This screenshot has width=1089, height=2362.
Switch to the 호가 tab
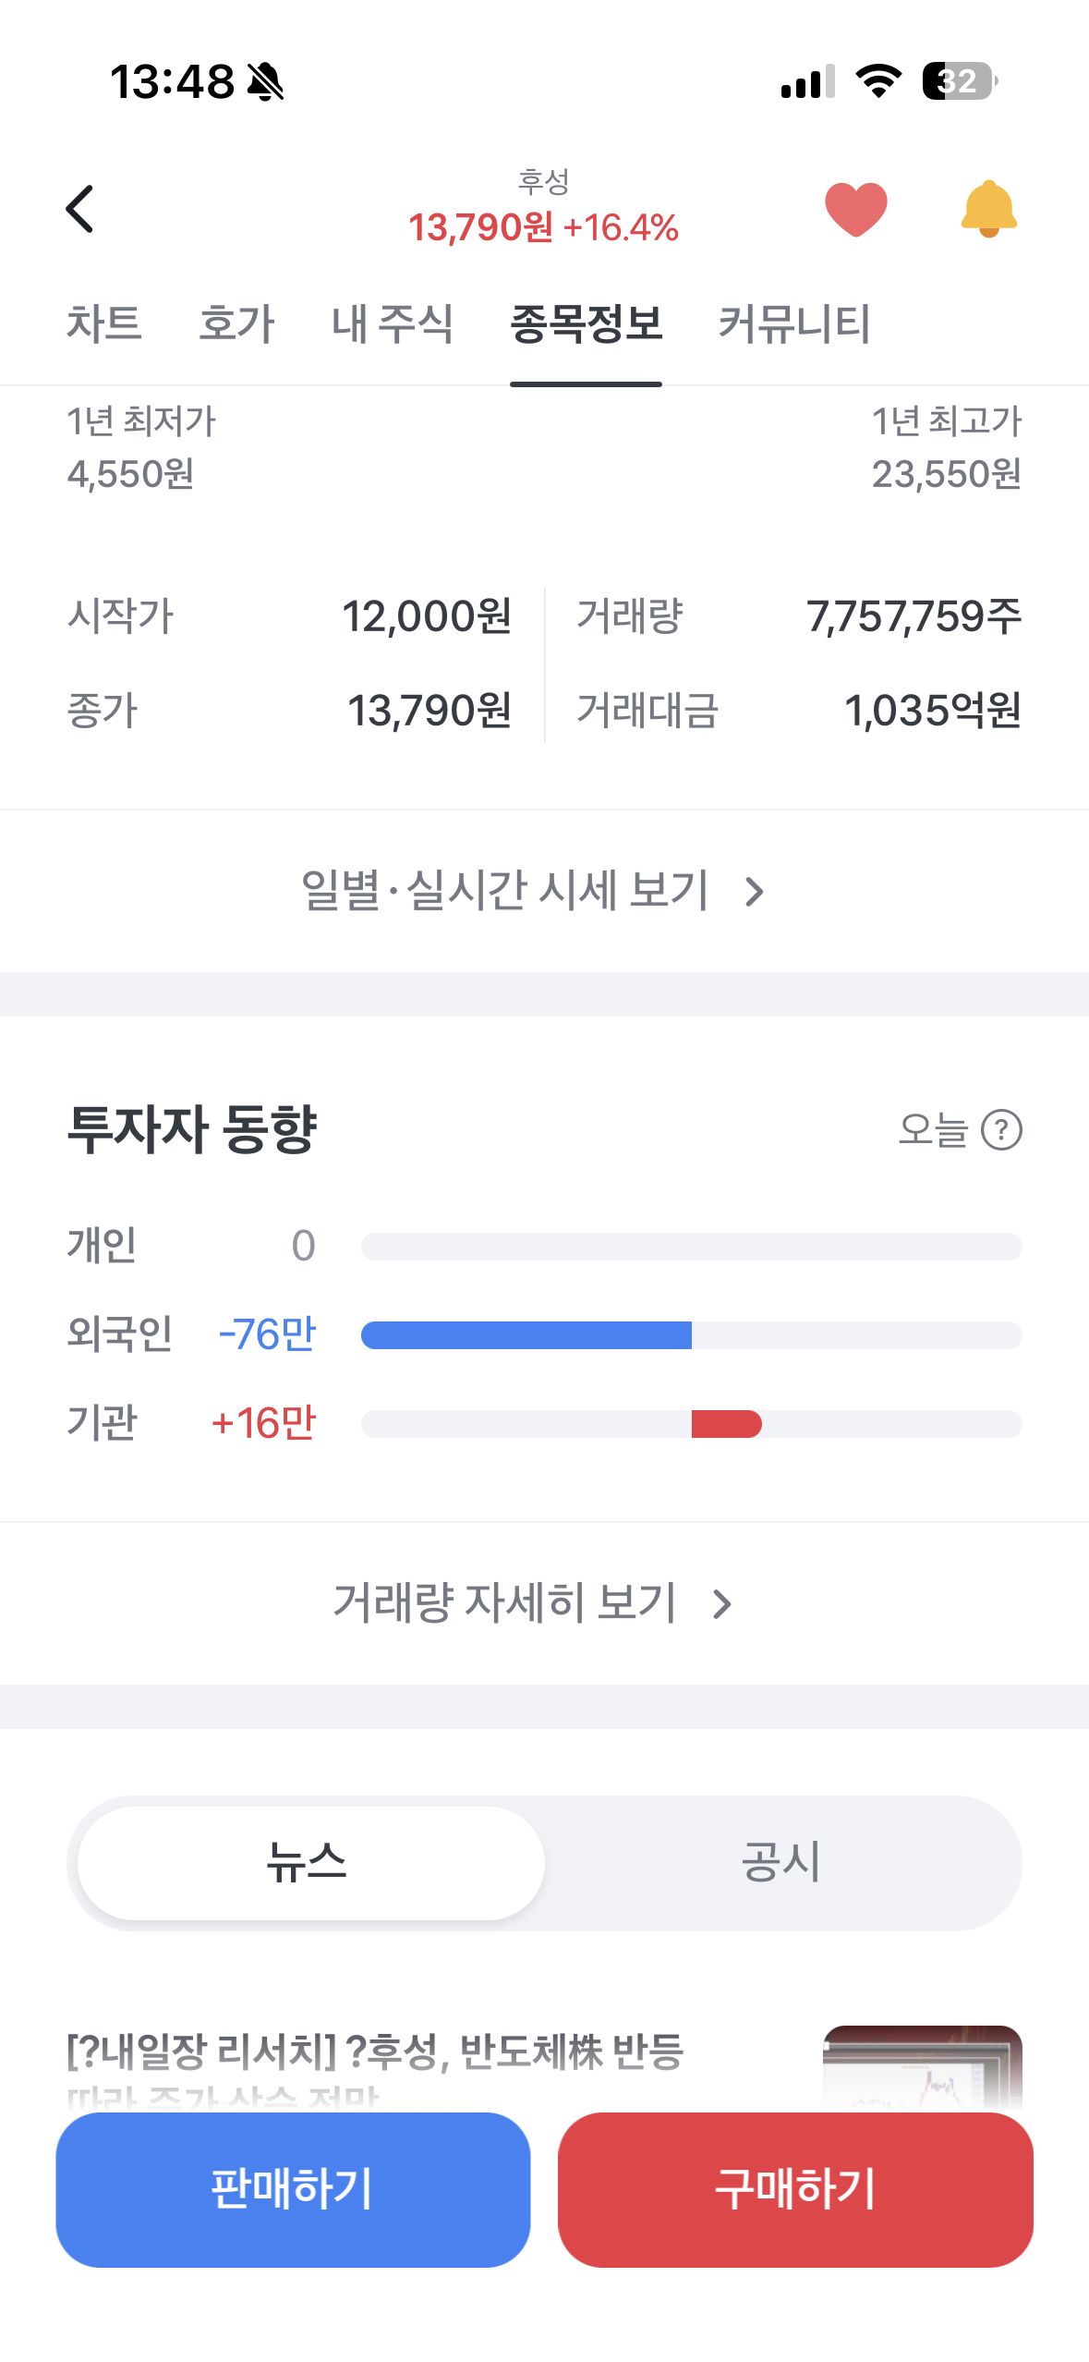[236, 324]
